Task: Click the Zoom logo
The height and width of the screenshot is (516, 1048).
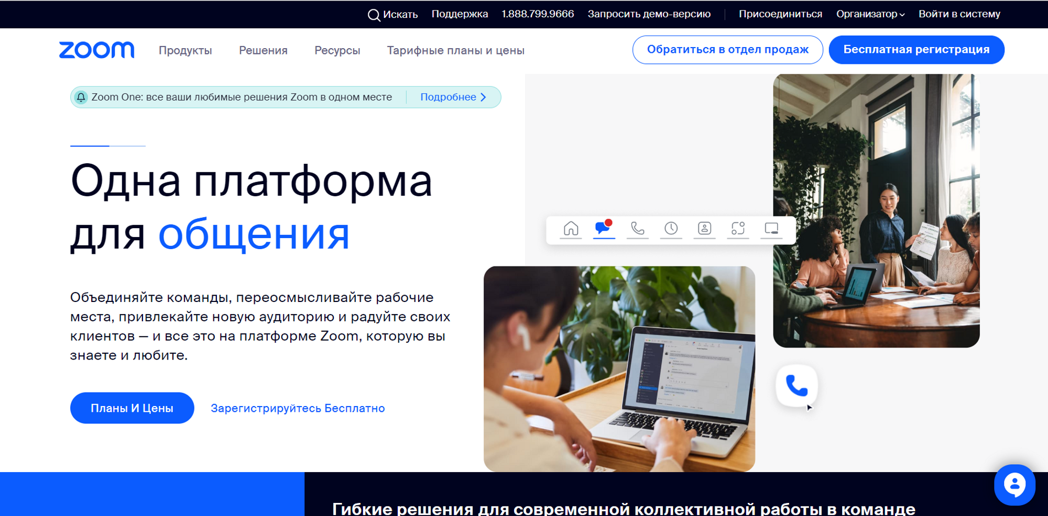Action: (96, 50)
